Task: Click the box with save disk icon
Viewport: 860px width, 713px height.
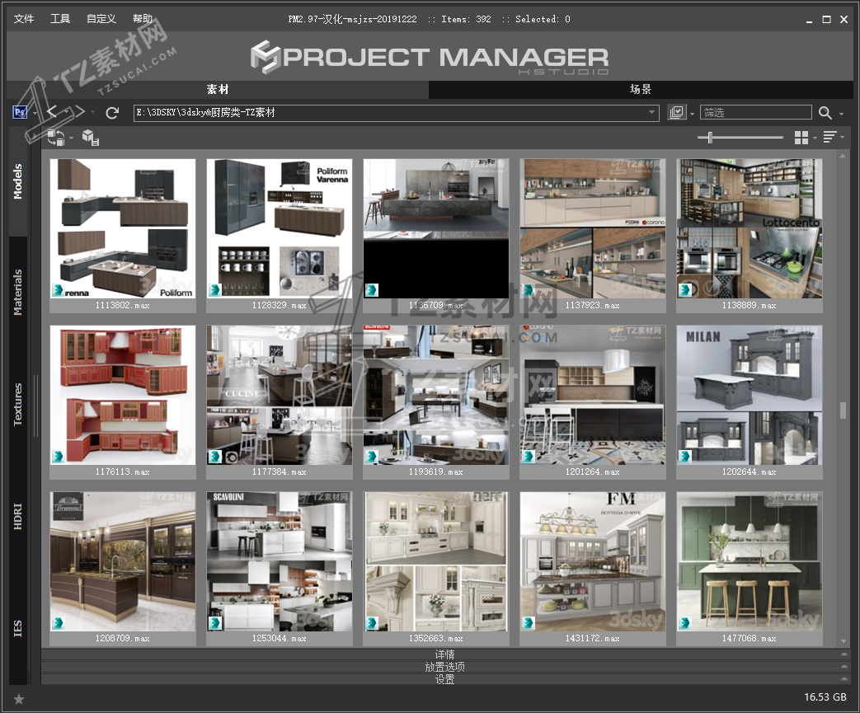Action: click(x=91, y=138)
